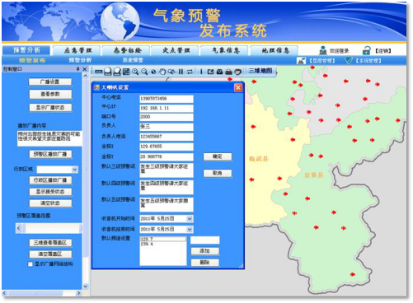Click the 中心IP input field

point(167,108)
